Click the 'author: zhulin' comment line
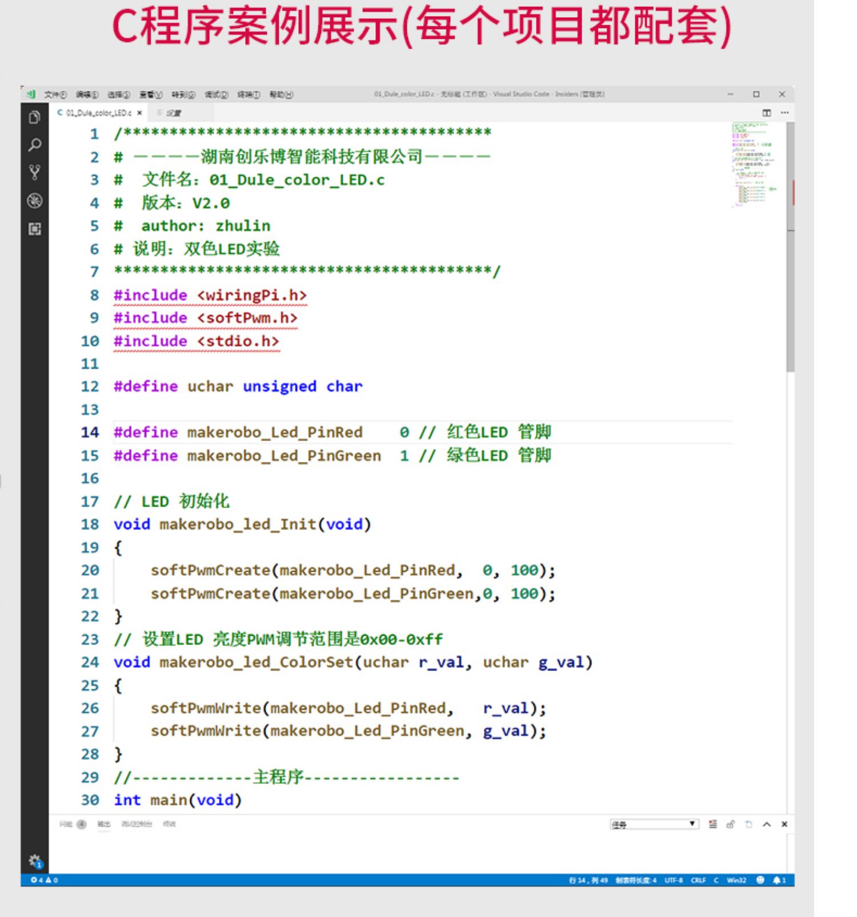Viewport: 857px width, 917px height. pyautogui.click(x=206, y=226)
